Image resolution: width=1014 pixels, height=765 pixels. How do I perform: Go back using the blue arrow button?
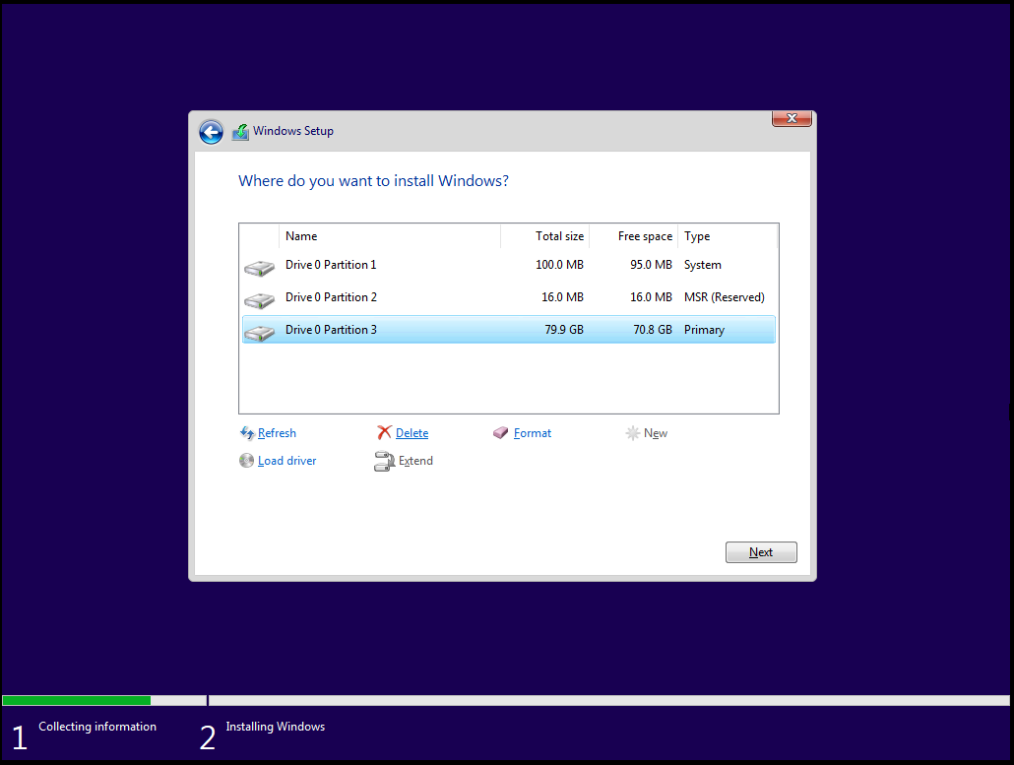211,132
